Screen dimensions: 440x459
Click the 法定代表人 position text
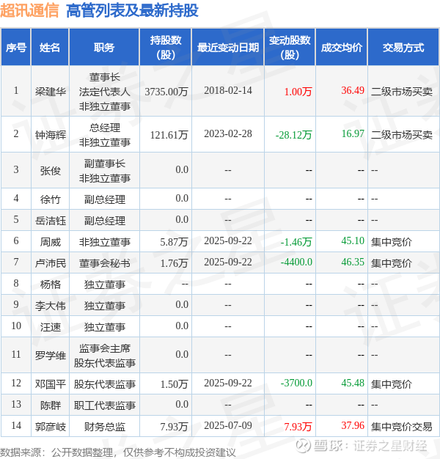[105, 92]
